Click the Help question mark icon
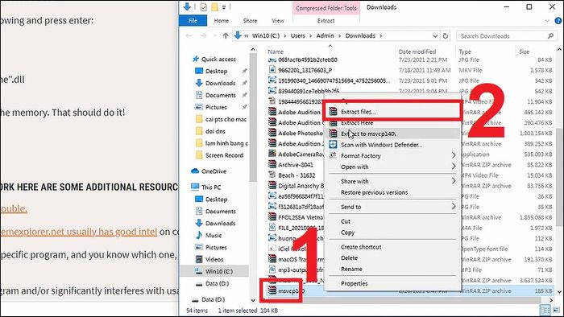The height and width of the screenshot is (317, 564). (558, 21)
